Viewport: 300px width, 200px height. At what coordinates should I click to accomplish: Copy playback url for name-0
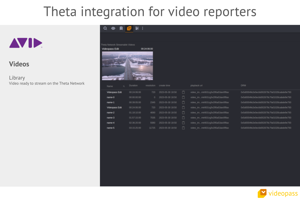click(x=183, y=97)
